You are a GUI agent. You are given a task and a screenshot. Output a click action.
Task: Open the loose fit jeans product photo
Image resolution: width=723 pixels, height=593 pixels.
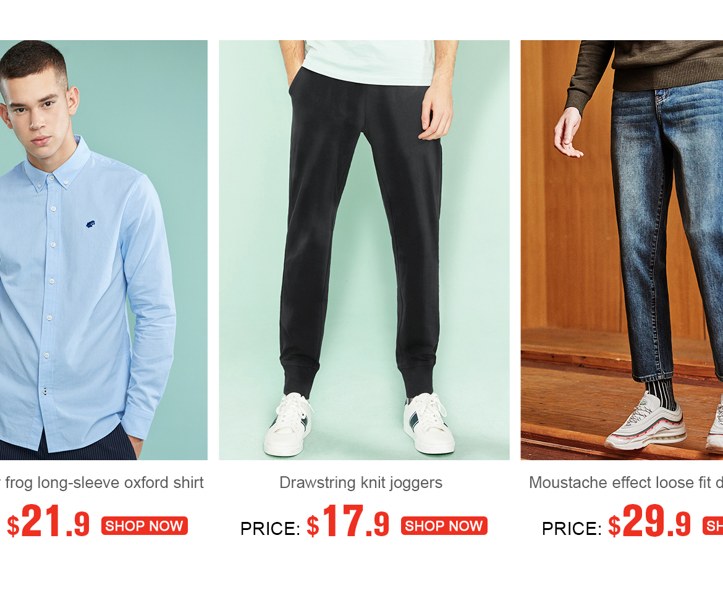click(622, 250)
